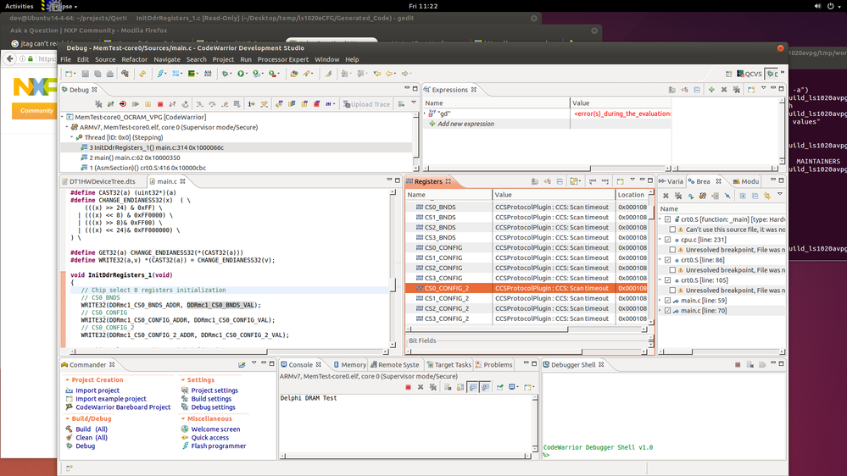847x476 pixels.
Task: Click Step Over in the Debug view toolbar
Action: coord(212,104)
